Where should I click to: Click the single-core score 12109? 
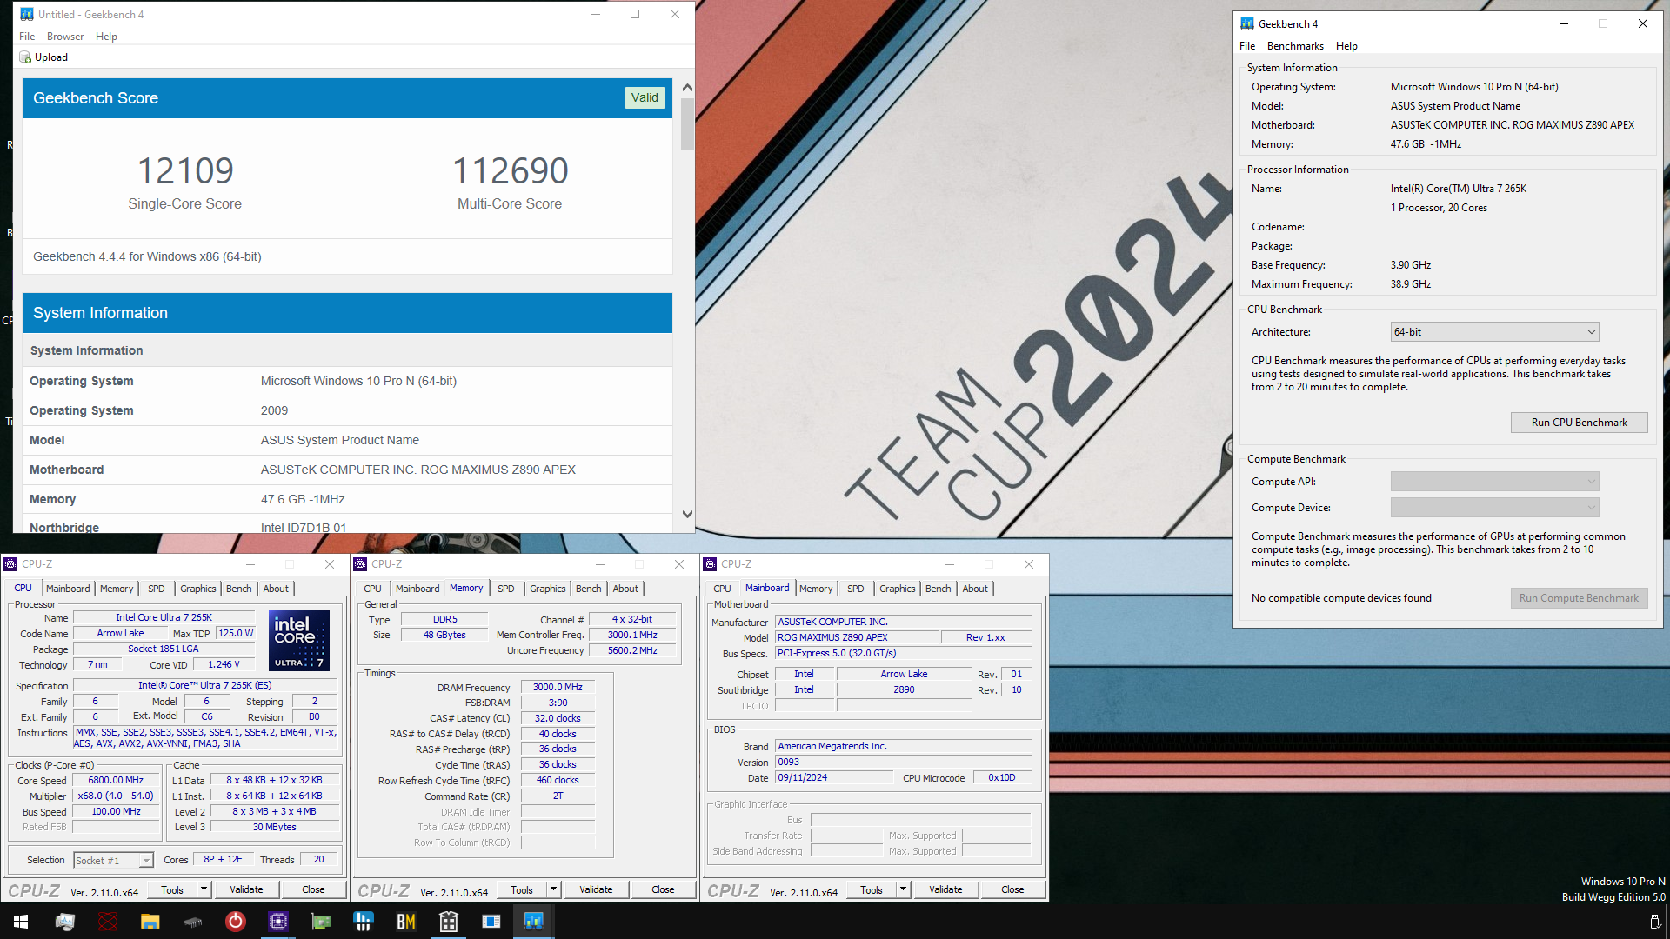185,170
